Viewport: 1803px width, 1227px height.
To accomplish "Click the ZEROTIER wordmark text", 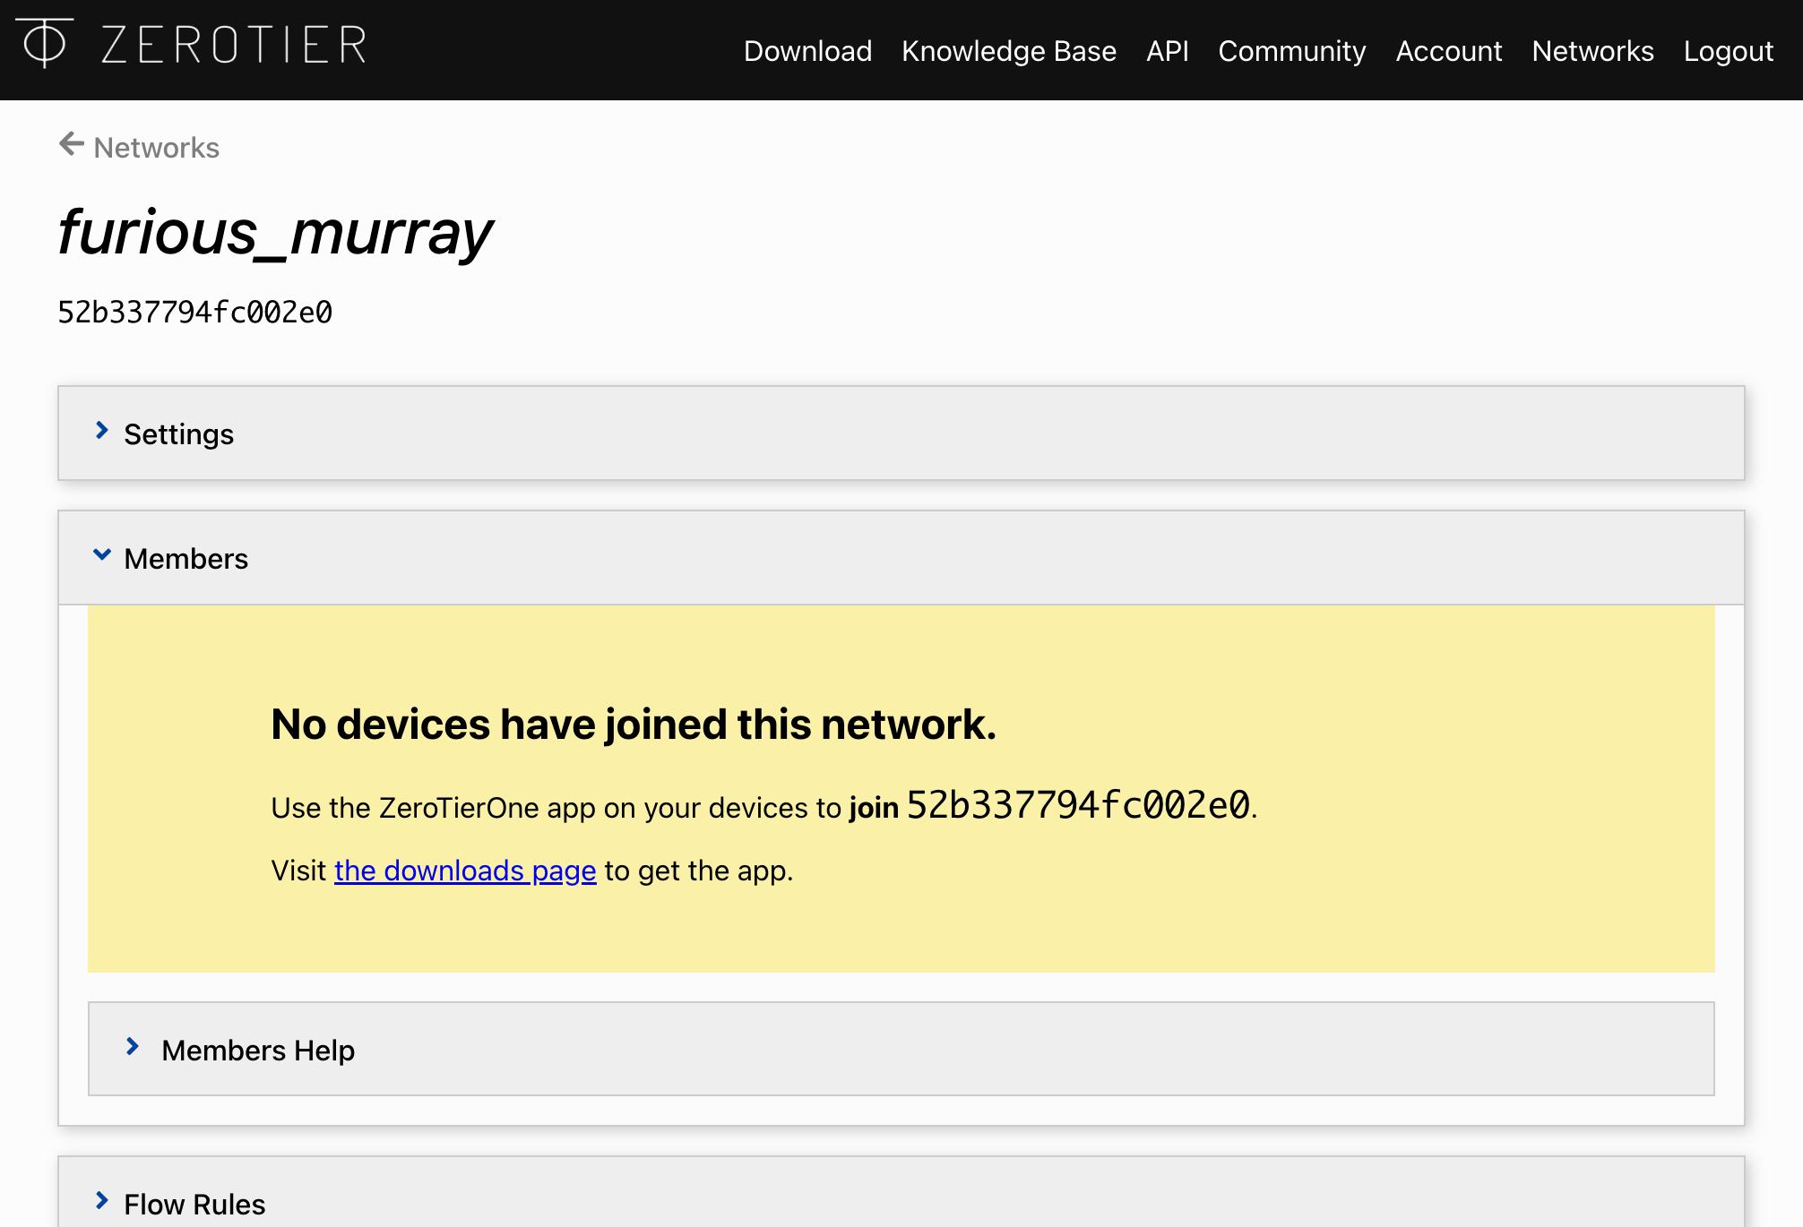I will 234,45.
